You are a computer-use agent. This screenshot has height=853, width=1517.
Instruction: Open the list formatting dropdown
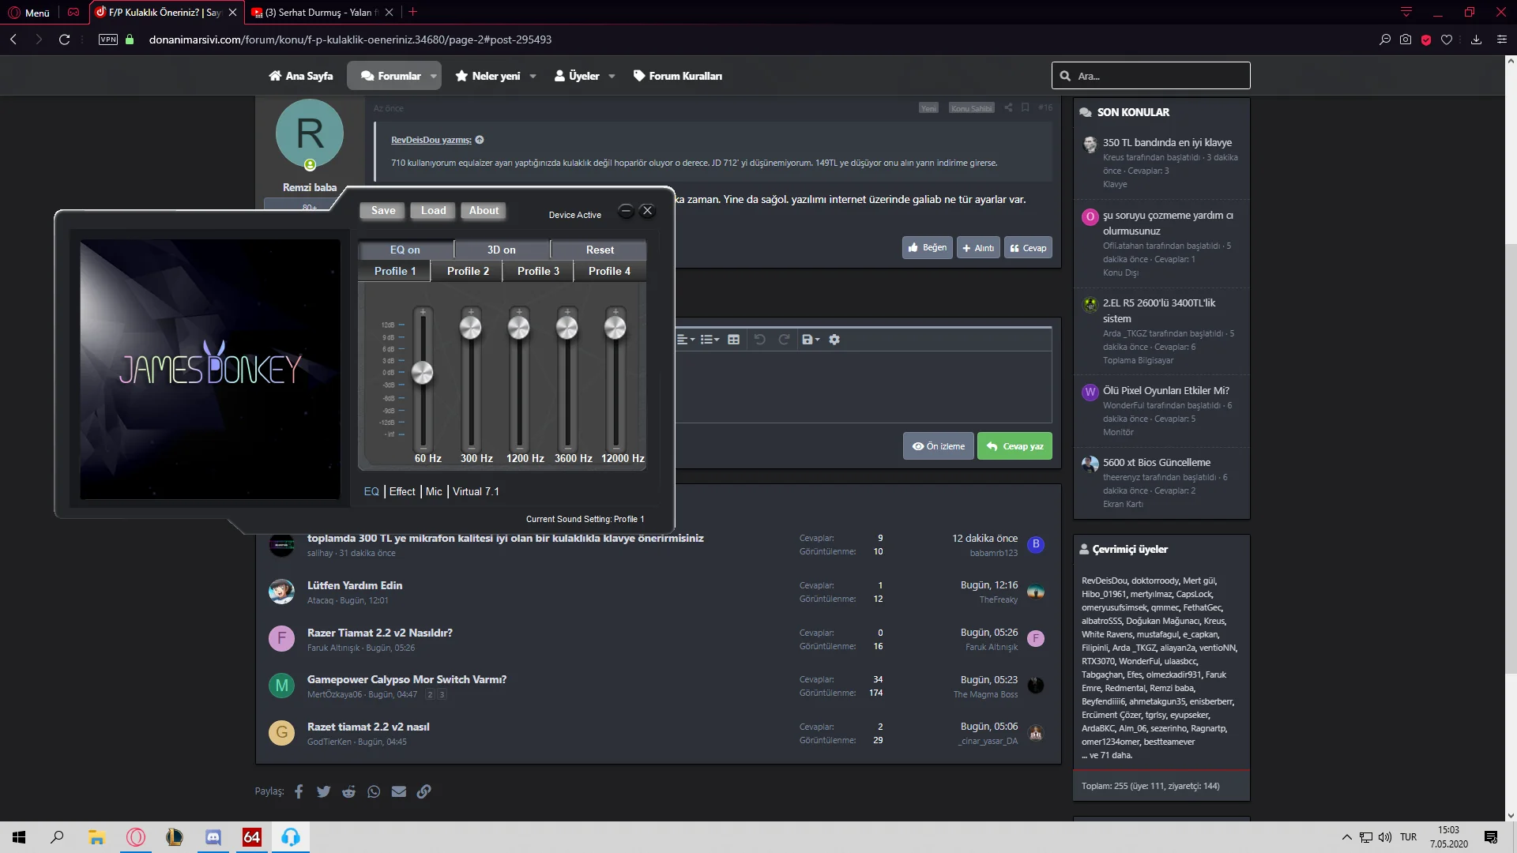tap(710, 340)
